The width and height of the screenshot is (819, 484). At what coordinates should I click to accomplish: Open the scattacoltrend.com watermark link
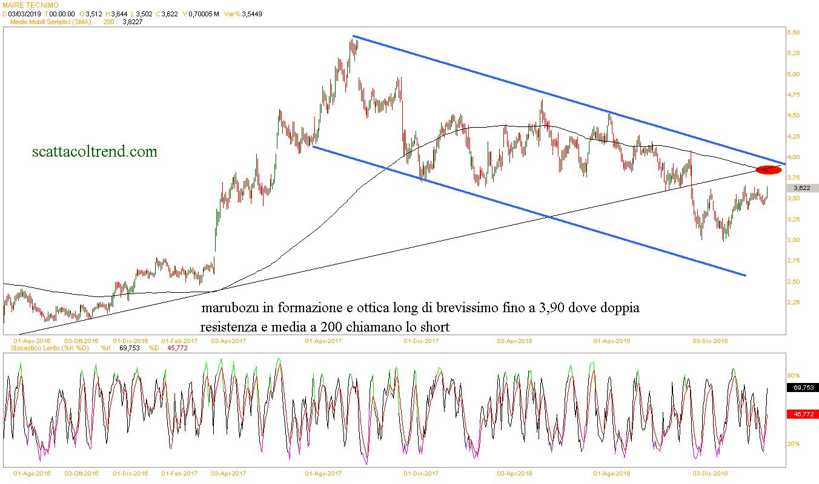(94, 151)
